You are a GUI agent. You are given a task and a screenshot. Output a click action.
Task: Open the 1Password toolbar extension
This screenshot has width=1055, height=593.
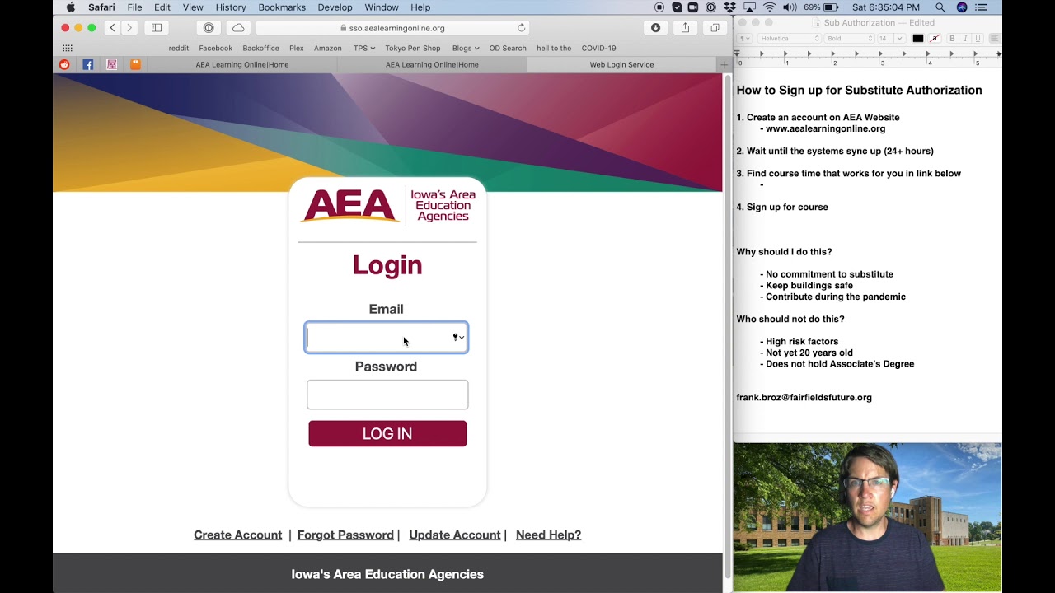click(209, 28)
